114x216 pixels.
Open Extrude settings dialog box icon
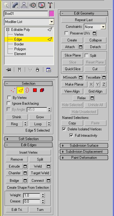click(25, 166)
